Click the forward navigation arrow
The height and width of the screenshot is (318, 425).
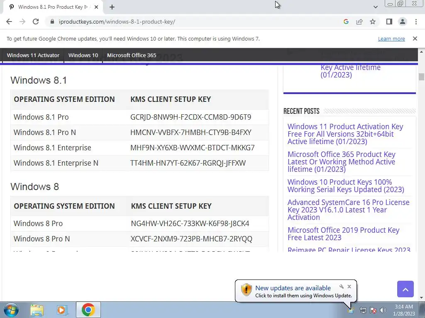[x=22, y=22]
